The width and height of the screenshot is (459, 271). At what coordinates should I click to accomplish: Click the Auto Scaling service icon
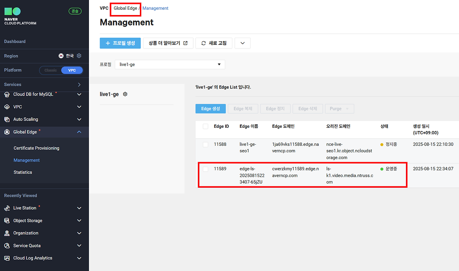(7, 120)
